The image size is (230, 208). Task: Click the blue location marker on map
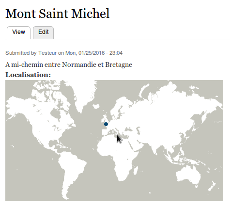pos(106,124)
